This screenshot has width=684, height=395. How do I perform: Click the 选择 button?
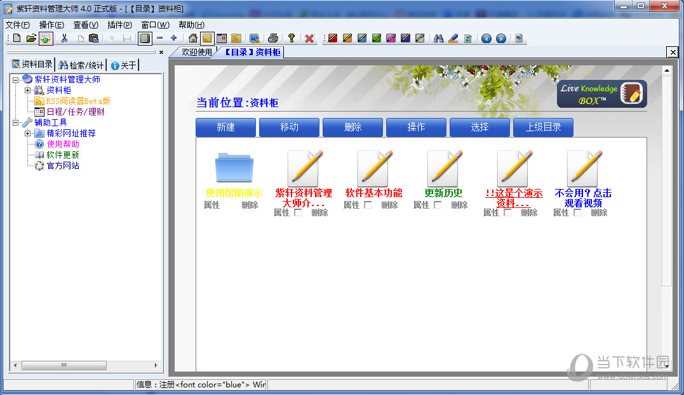(479, 127)
